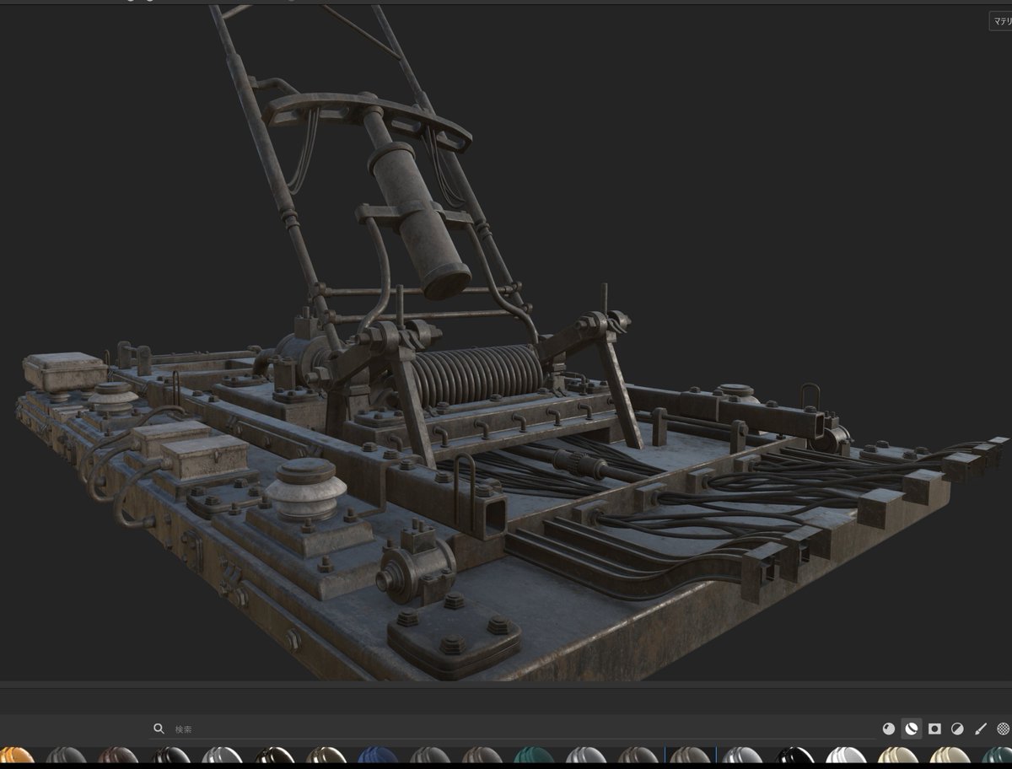Select the Smart Materials shelf filter

click(912, 729)
